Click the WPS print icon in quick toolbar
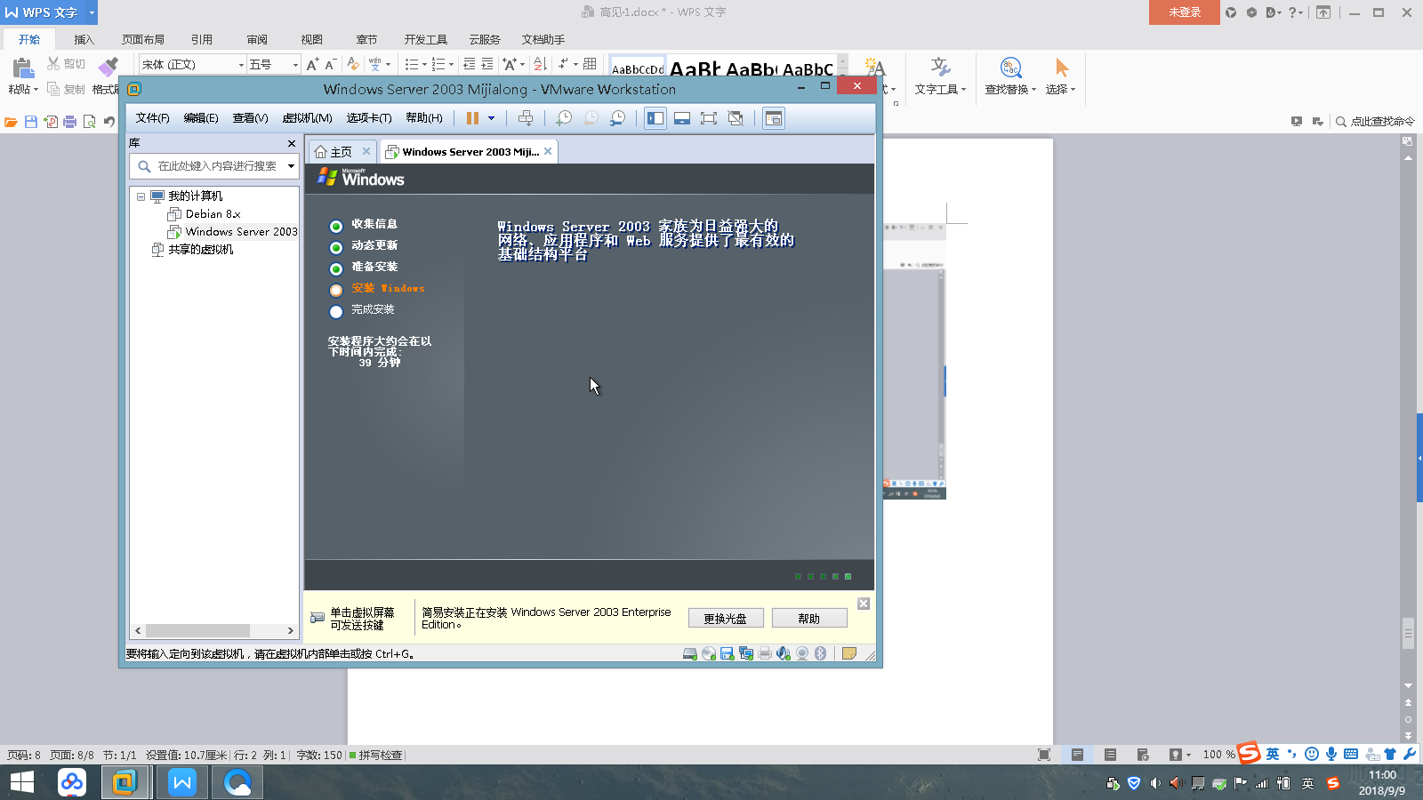This screenshot has width=1423, height=800. click(x=69, y=122)
